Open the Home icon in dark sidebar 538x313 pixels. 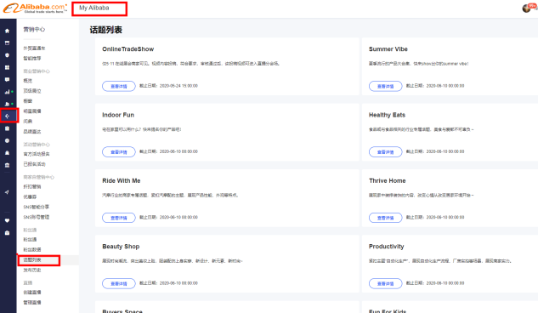coord(7,31)
